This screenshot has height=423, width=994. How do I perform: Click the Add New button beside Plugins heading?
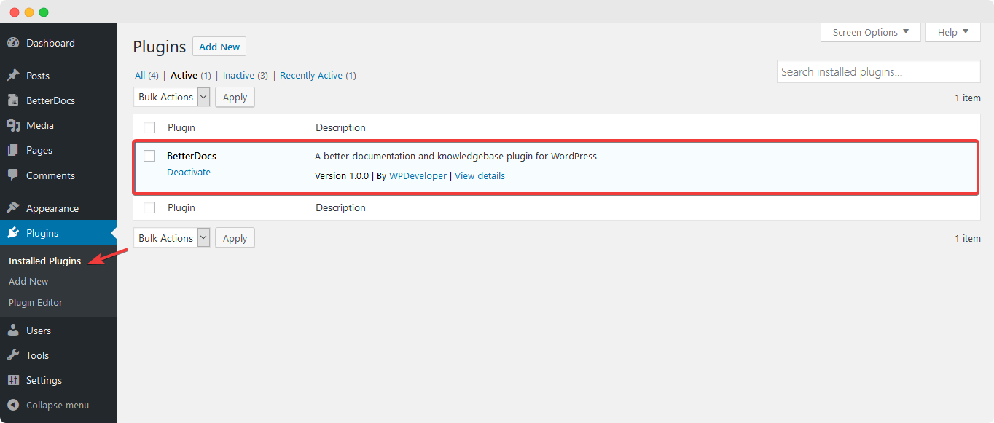219,47
